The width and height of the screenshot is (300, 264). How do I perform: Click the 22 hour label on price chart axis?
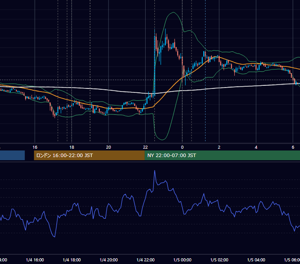[146, 147]
